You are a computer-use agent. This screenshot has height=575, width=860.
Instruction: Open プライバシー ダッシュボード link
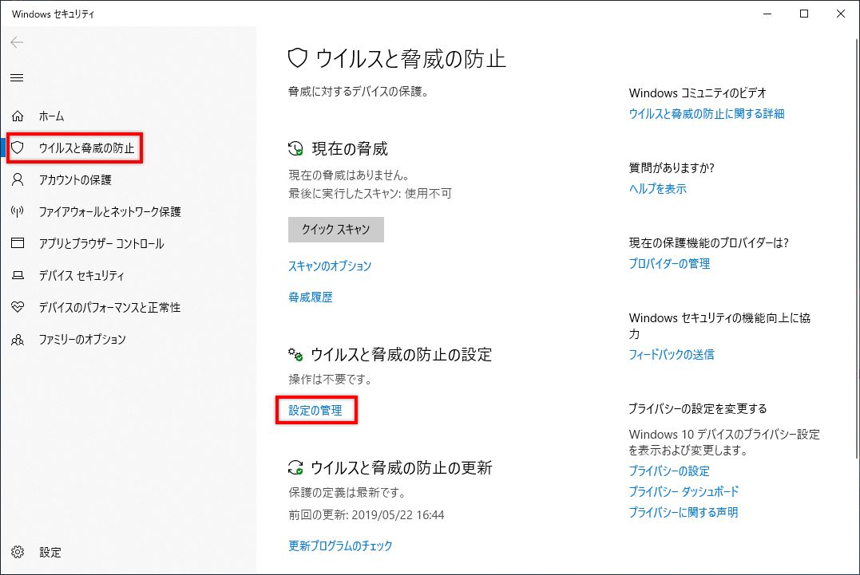[682, 491]
